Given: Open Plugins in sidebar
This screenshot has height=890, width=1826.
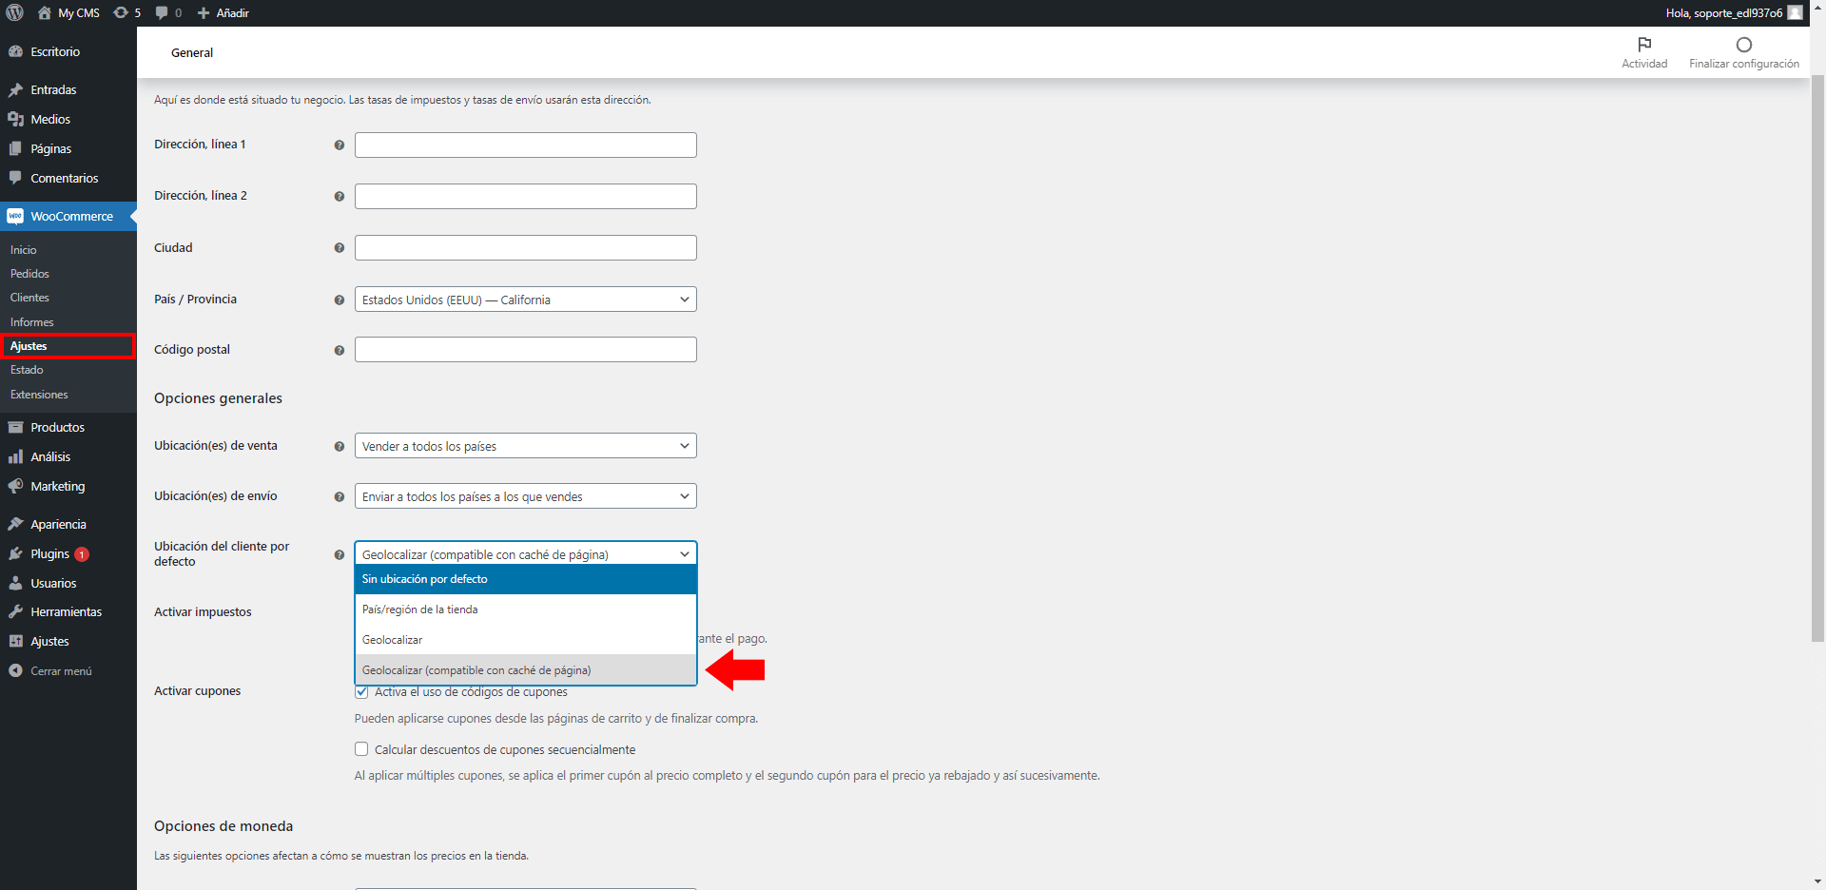Looking at the screenshot, I should click(68, 553).
